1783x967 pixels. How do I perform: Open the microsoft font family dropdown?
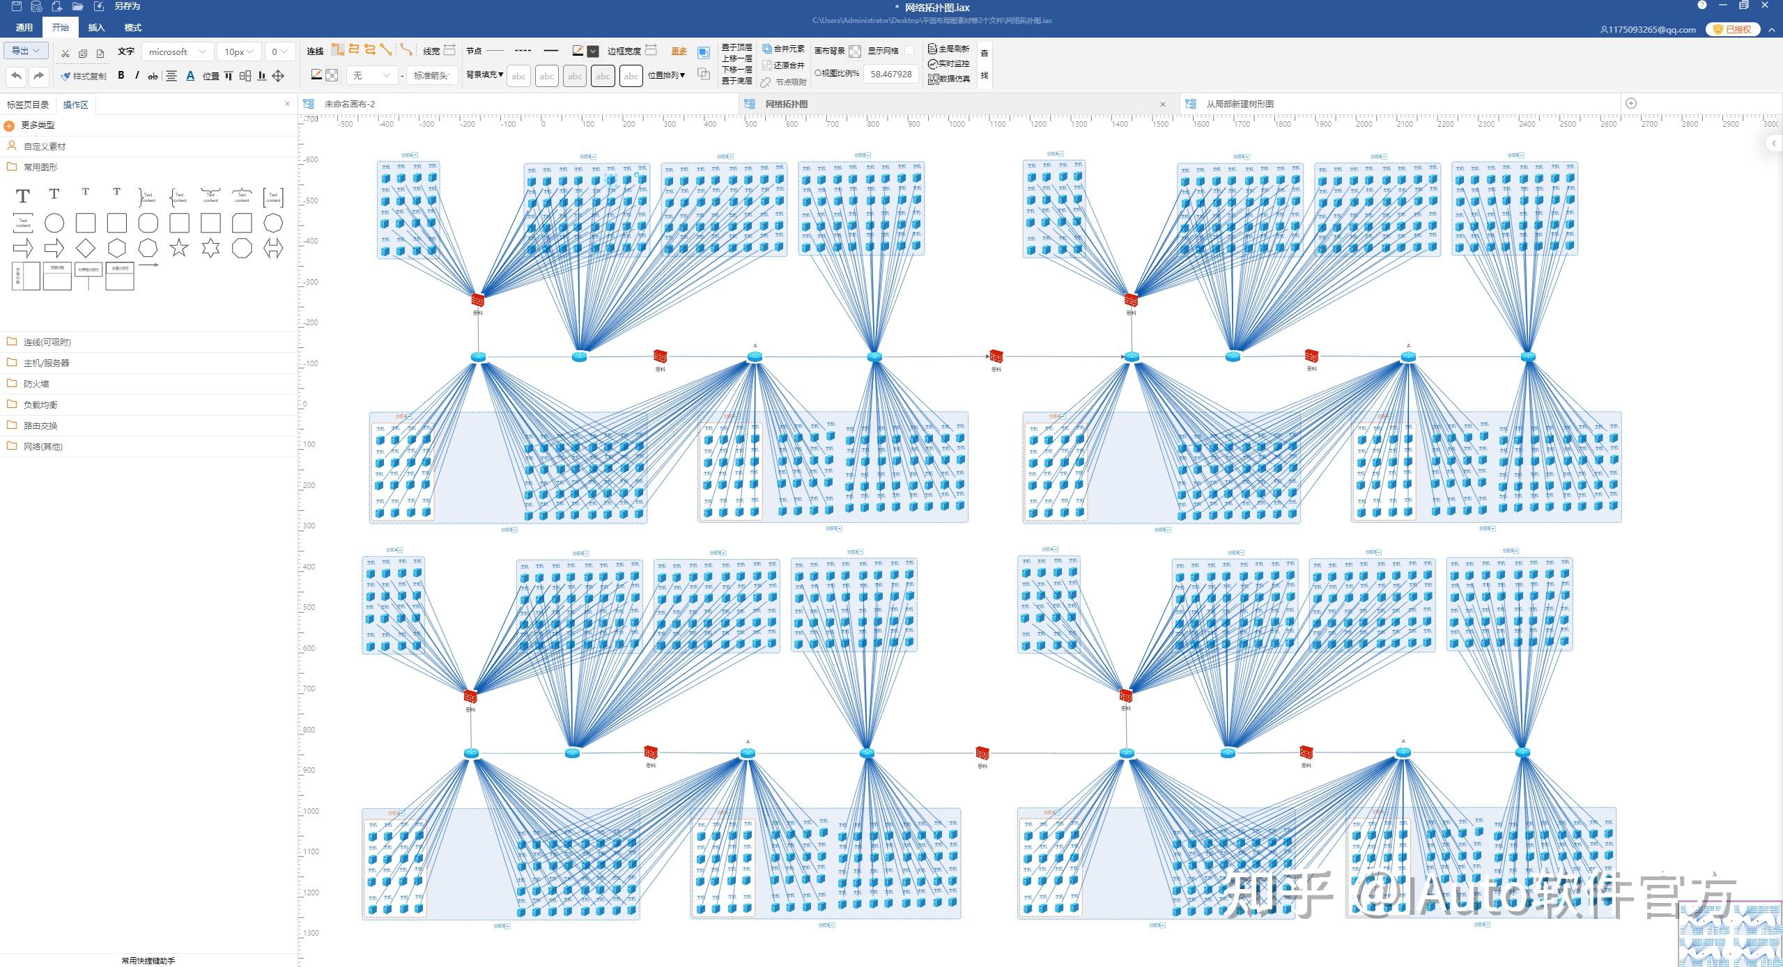coord(177,52)
